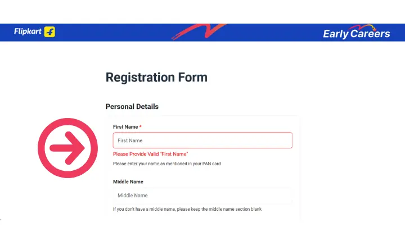This screenshot has width=405, height=236.
Task: Focus the Middle Name text field
Action: click(202, 195)
